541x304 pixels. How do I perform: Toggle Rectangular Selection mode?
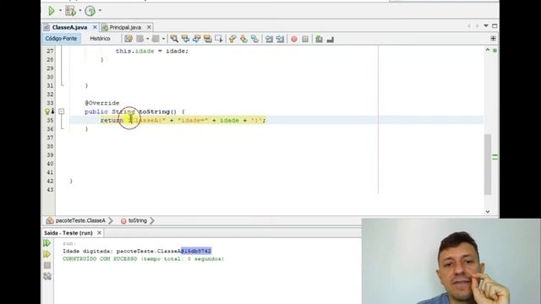[219, 39]
